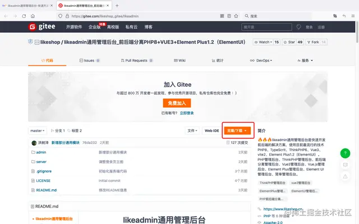The image size is (359, 224).
Task: Click the screenshot crop icon in the browser toolbar
Action: click(335, 16)
